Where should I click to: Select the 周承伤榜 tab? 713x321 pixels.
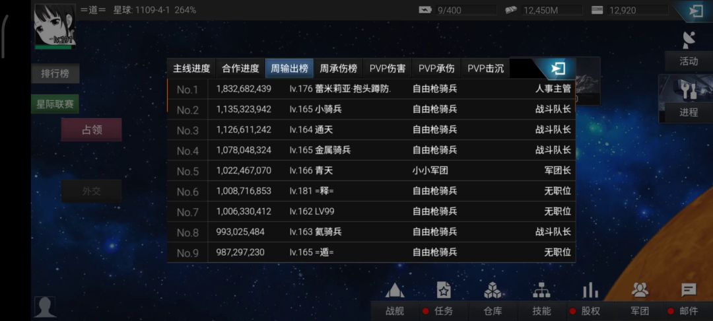click(338, 69)
